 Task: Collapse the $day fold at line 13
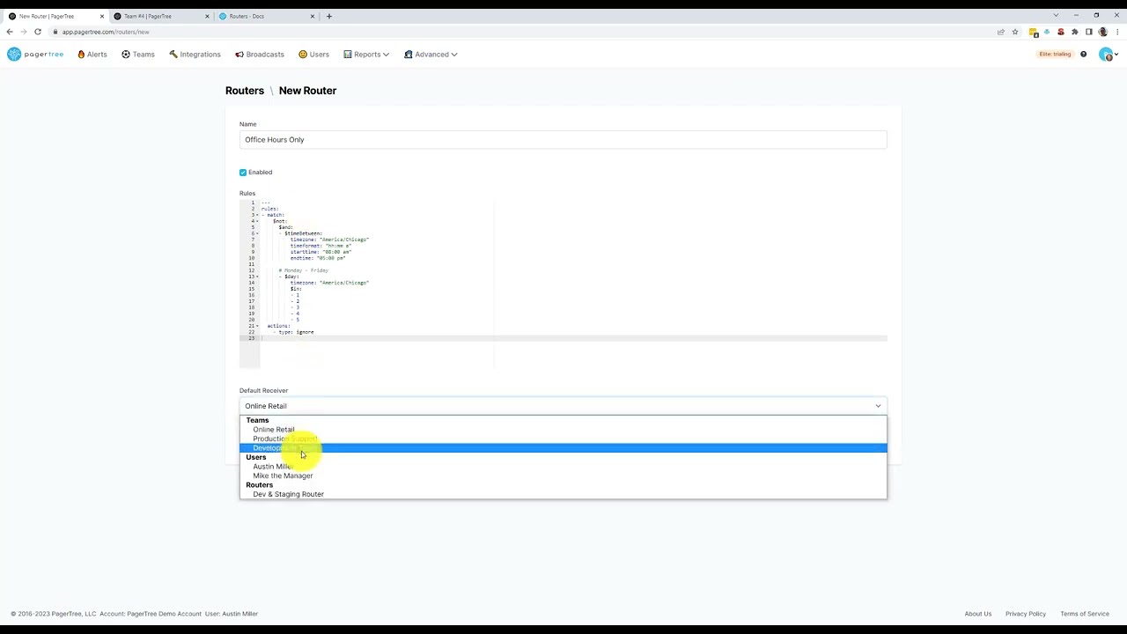coord(258,276)
